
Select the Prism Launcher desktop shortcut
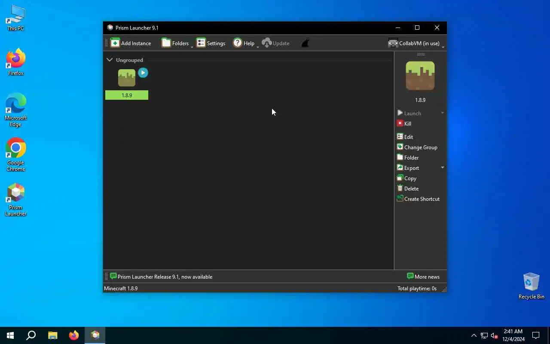click(x=15, y=200)
